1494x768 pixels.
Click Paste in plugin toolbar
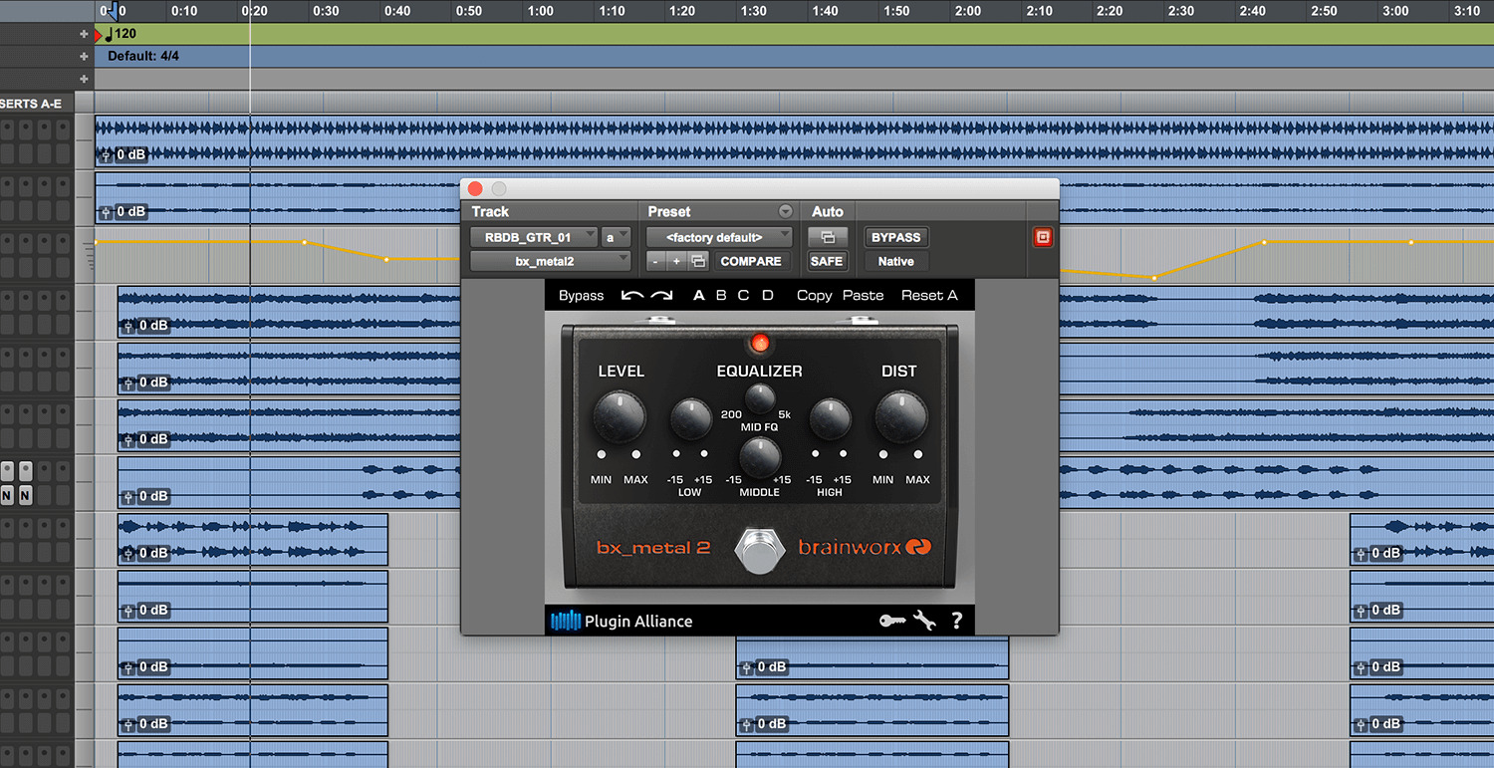[863, 295]
